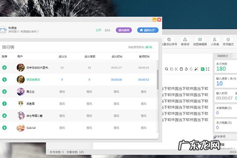This screenshot has height=158, width=237.
Task: Click the blue return-to-lobby button
Action: [147, 30]
